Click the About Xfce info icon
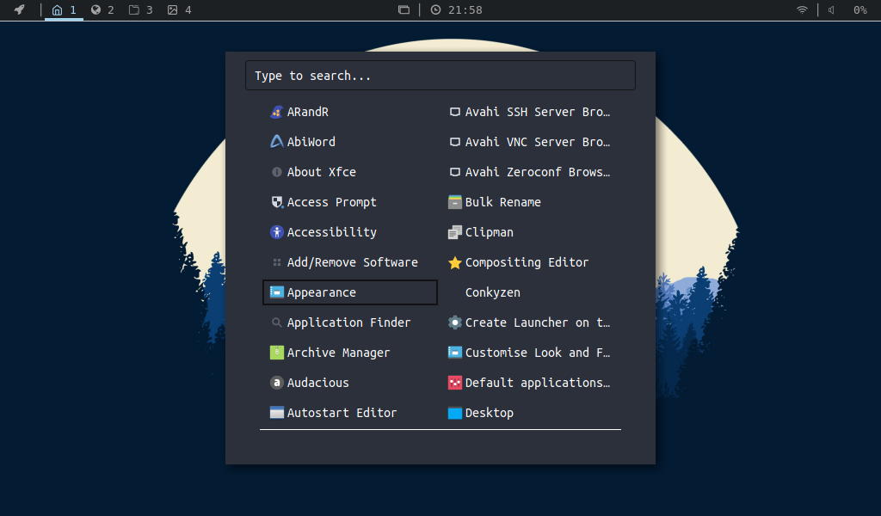Image resolution: width=881 pixels, height=516 pixels. [276, 172]
